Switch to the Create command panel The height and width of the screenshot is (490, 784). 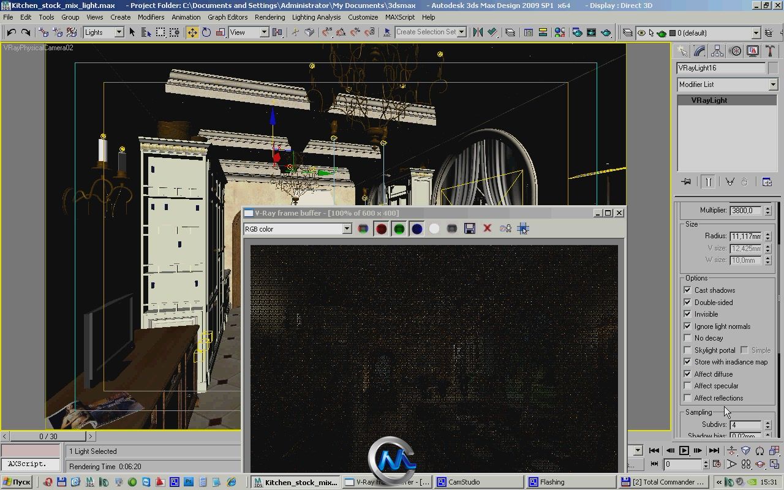pos(682,51)
